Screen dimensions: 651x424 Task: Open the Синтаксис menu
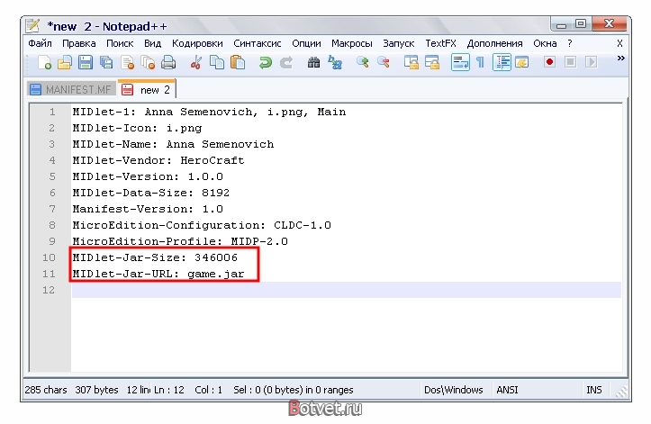(257, 43)
